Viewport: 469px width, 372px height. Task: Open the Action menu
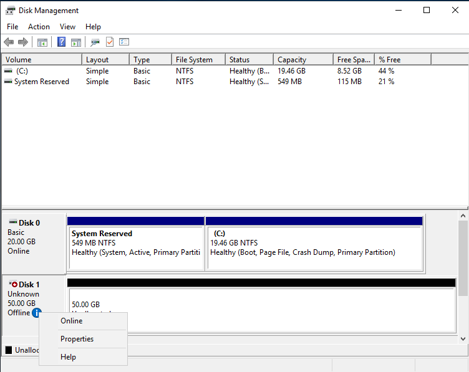(x=39, y=27)
